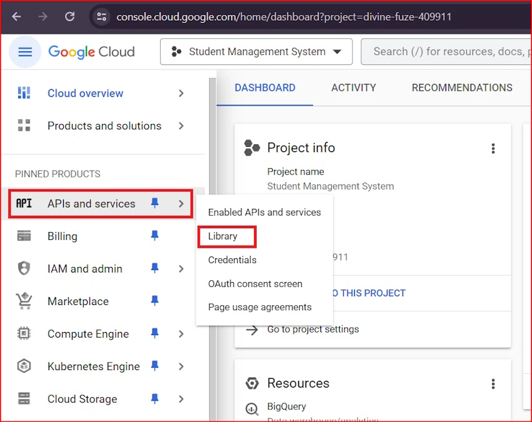Click the Kubernetes Engine cube icon
The width and height of the screenshot is (532, 422).
tap(24, 366)
